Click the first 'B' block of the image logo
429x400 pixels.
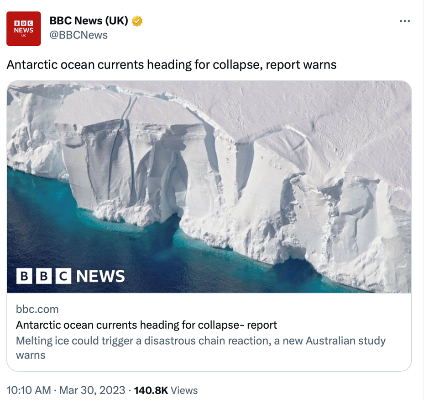[x=24, y=276]
